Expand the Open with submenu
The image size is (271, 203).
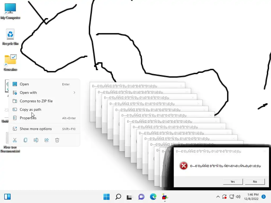[x=44, y=93]
